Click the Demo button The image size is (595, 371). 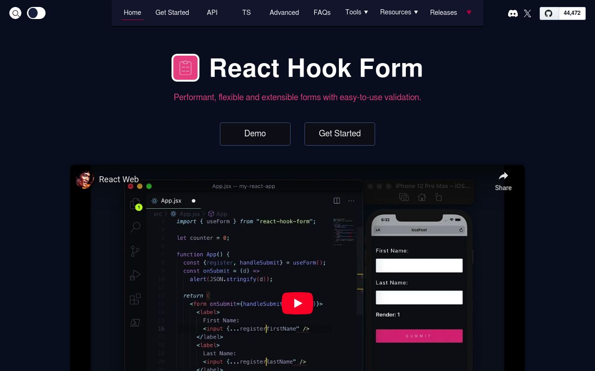255,134
